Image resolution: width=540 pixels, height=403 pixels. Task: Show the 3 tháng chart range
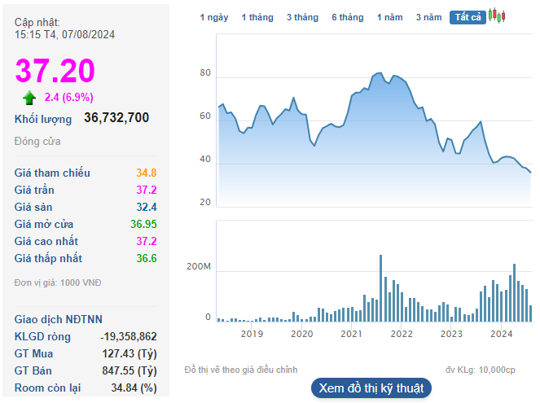(x=302, y=17)
